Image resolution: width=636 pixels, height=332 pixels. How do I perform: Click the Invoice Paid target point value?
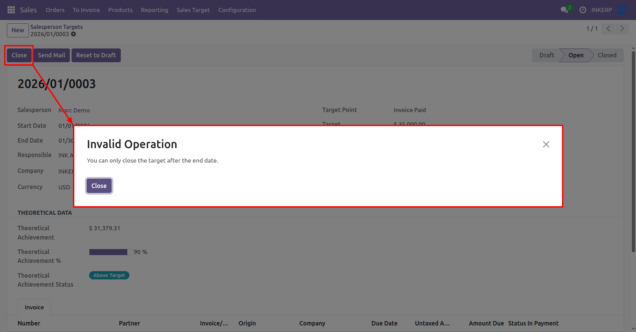pyautogui.click(x=410, y=110)
